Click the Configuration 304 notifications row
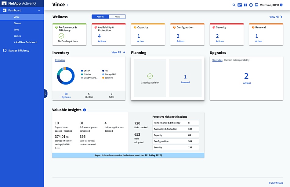 (x=176, y=141)
